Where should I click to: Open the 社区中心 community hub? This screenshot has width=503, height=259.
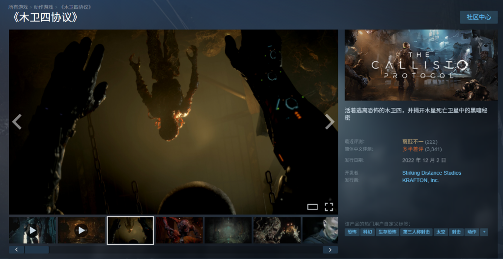click(478, 17)
